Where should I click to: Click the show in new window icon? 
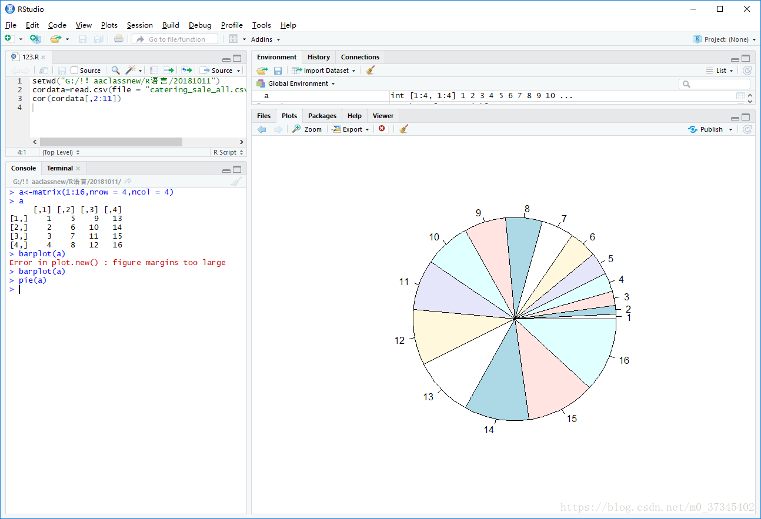[x=44, y=71]
